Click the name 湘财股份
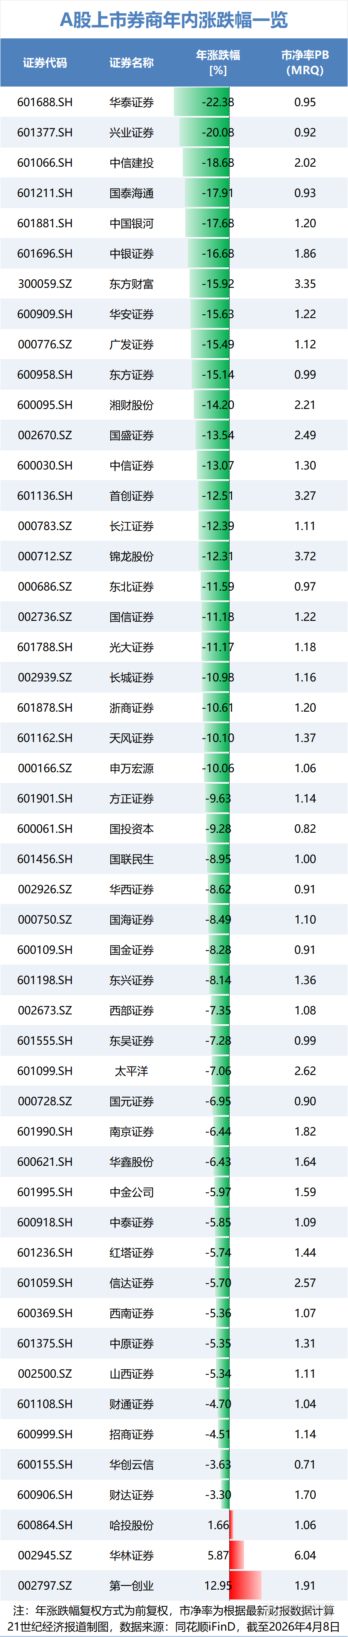The width and height of the screenshot is (348, 1637). coord(132,406)
